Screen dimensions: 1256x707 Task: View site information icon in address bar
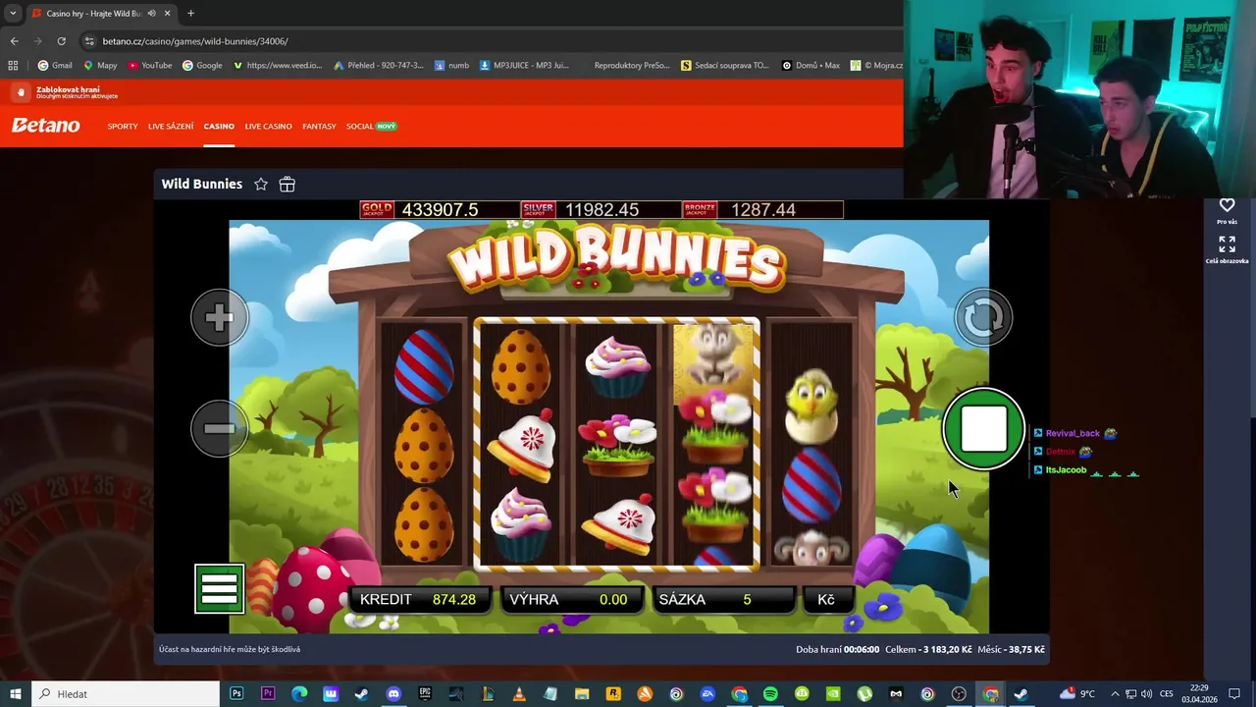point(90,41)
